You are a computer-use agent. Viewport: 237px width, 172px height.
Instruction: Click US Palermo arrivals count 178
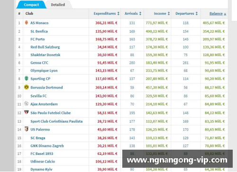132,129
